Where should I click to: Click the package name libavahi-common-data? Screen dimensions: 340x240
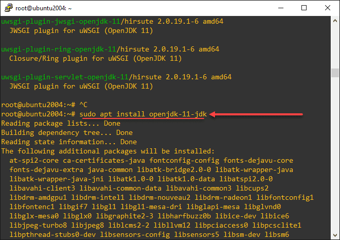[120, 188]
